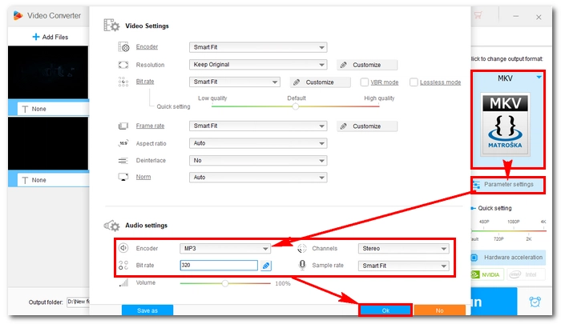Screen dimensions: 561x324
Task: Click the Norm help link label
Action: coord(143,177)
